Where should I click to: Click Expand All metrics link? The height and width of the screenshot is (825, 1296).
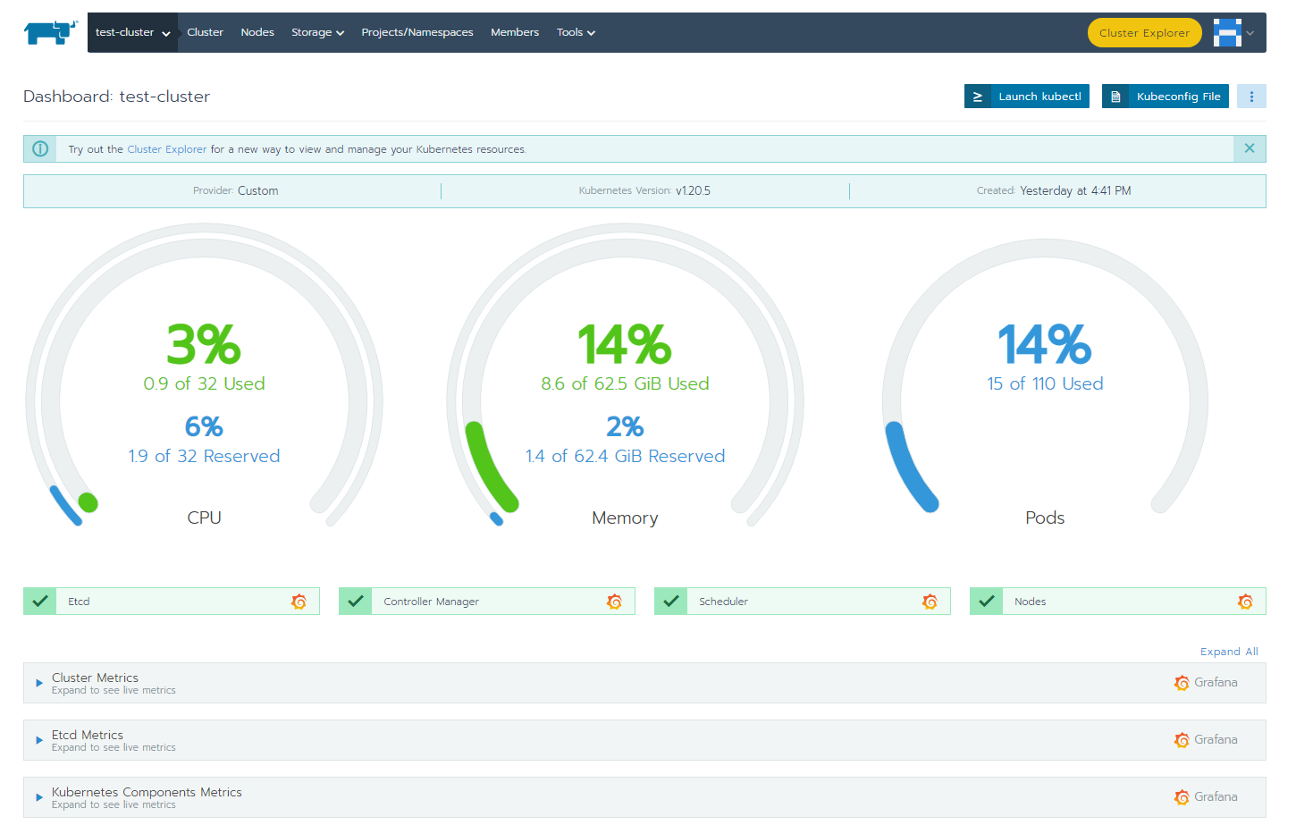1229,652
